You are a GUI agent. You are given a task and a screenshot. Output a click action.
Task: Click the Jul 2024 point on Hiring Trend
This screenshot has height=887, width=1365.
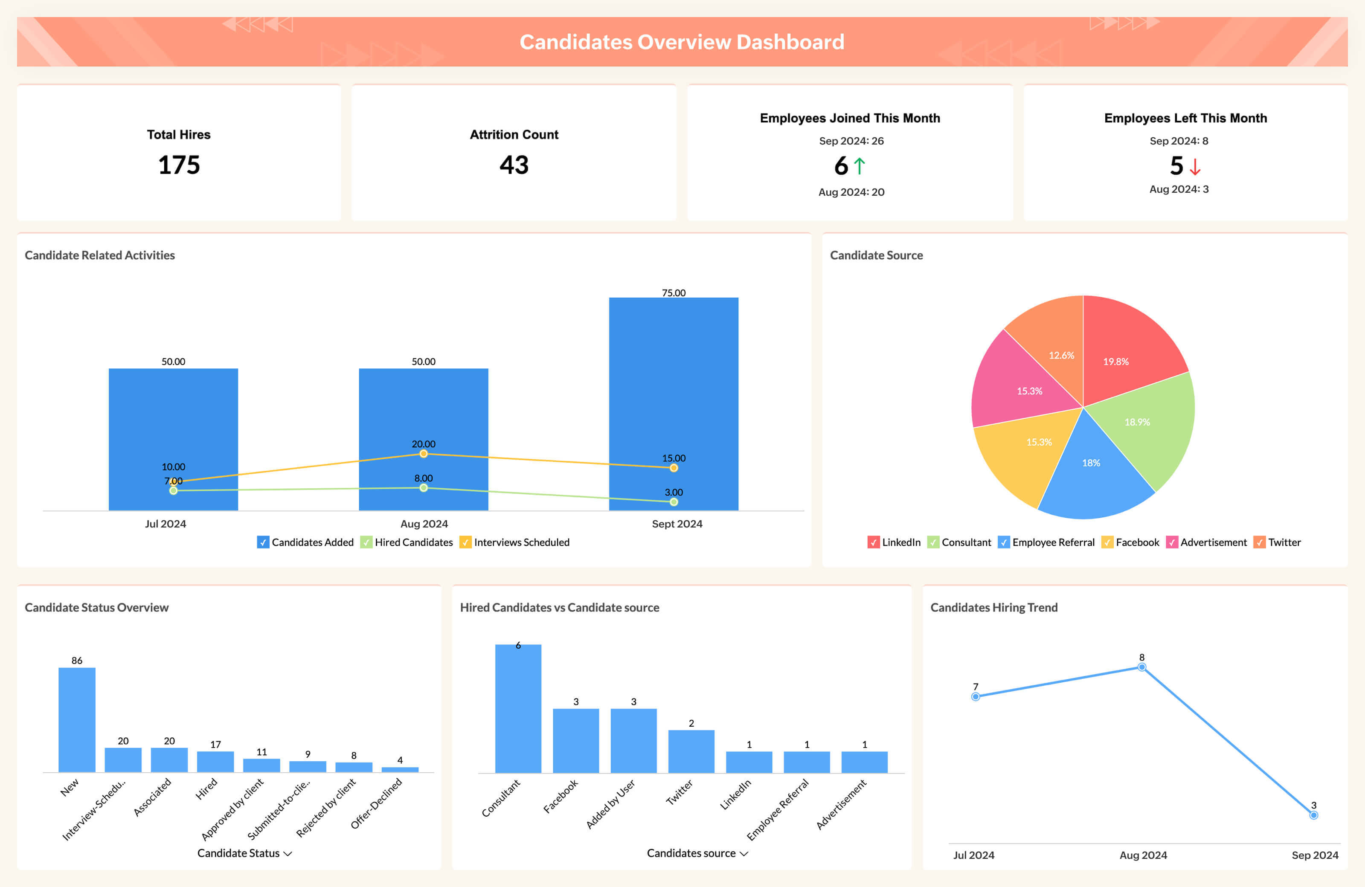point(976,697)
